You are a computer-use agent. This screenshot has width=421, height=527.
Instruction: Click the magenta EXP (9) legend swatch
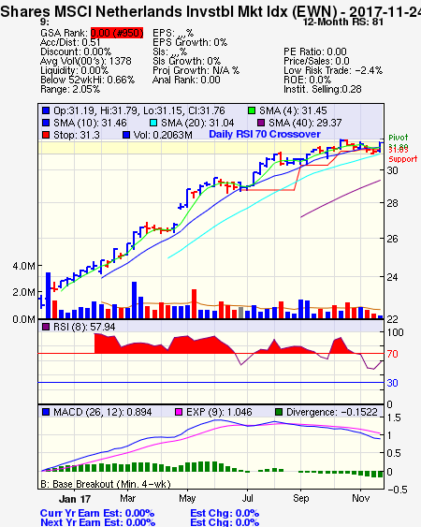pos(179,412)
